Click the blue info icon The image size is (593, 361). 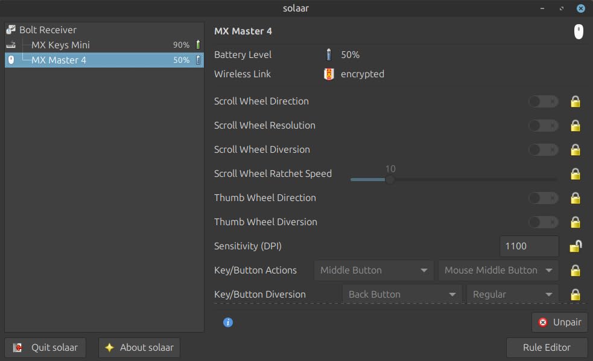(228, 322)
